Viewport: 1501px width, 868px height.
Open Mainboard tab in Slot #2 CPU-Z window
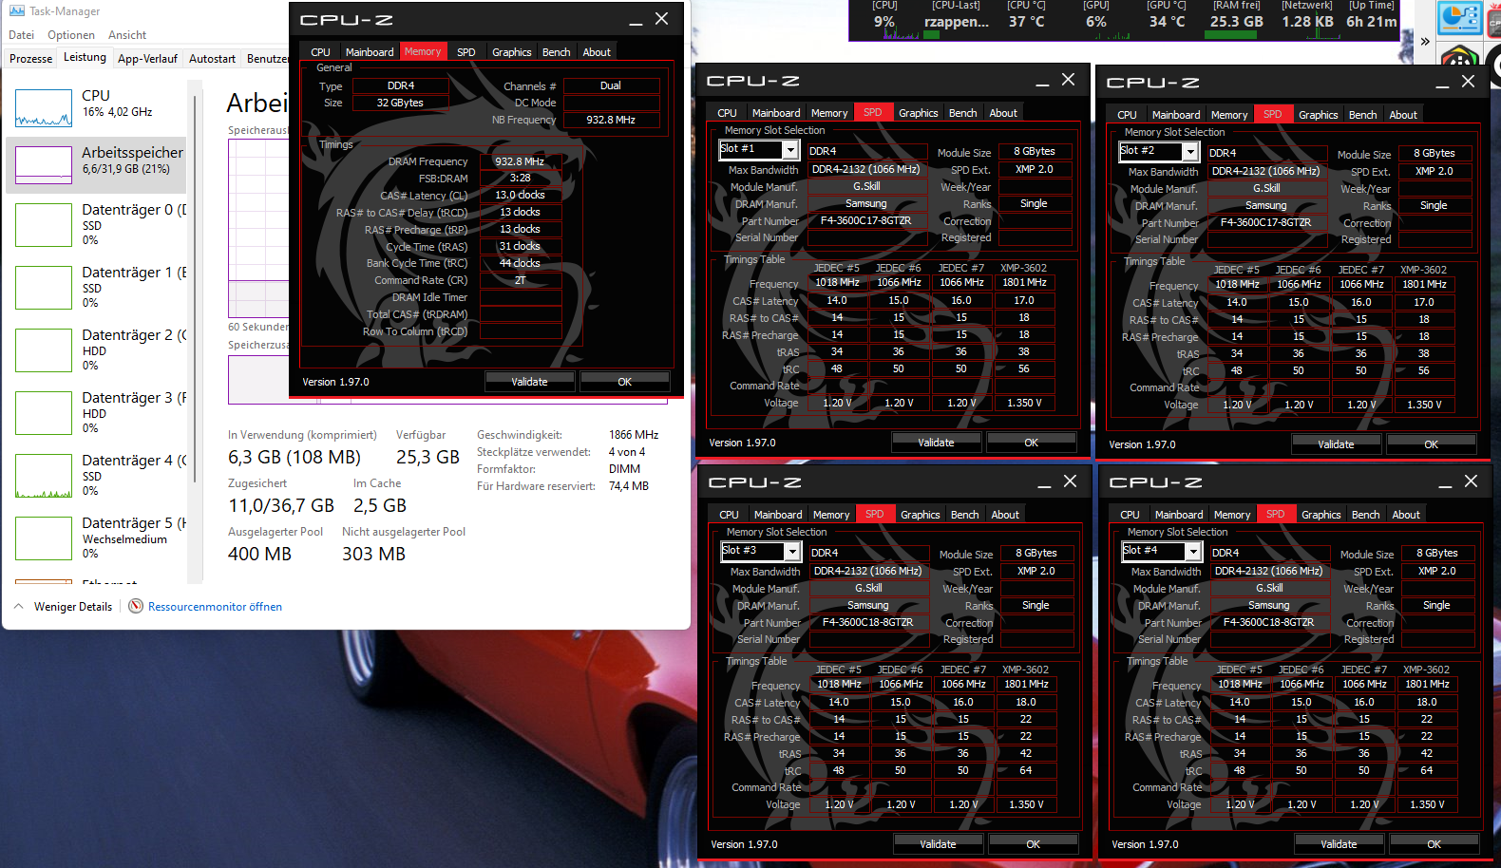1176,115
